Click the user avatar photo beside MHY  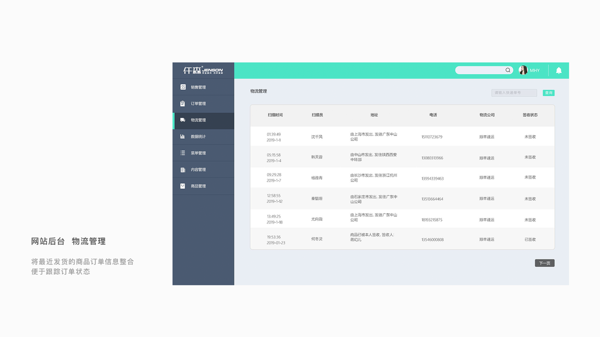[523, 70]
